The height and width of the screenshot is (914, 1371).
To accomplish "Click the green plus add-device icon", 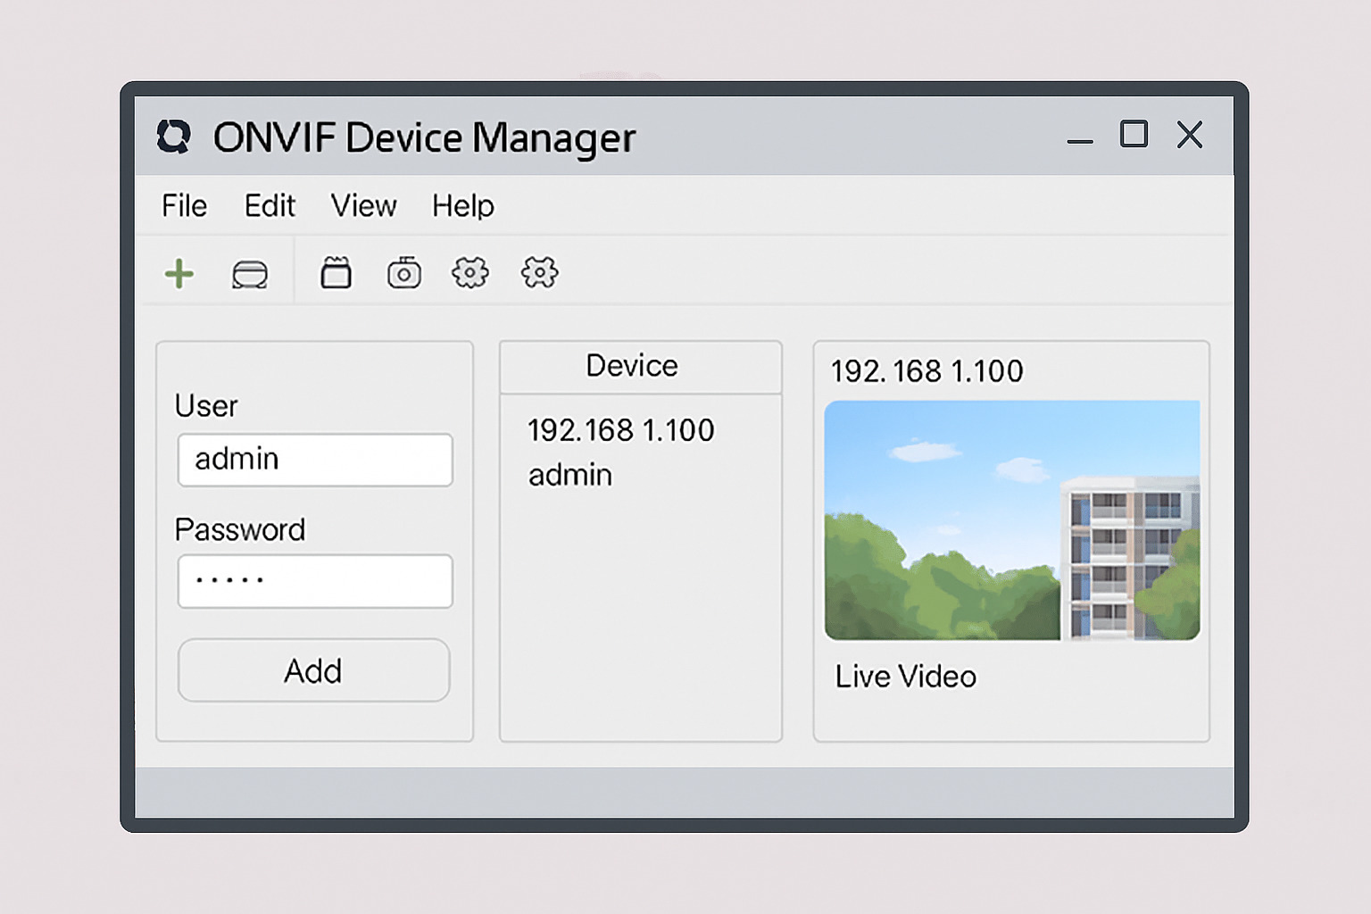I will point(179,273).
